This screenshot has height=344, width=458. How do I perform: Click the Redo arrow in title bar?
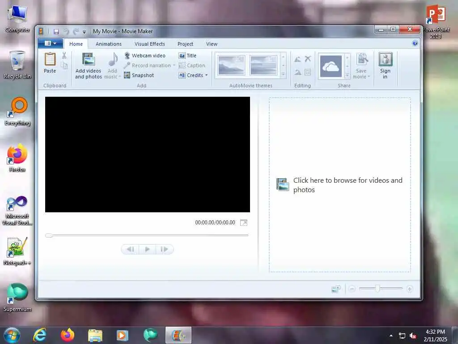coord(76,32)
